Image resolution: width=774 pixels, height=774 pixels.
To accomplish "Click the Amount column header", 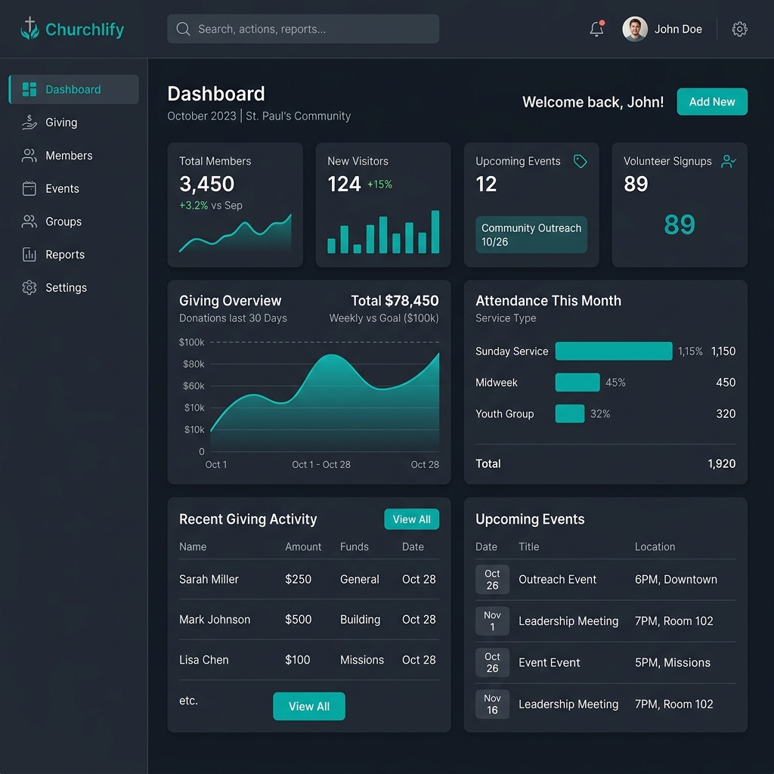I will pos(303,547).
